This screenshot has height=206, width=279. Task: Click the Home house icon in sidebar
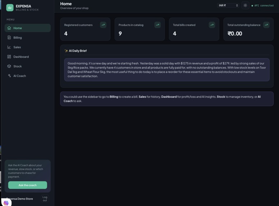[9, 28]
